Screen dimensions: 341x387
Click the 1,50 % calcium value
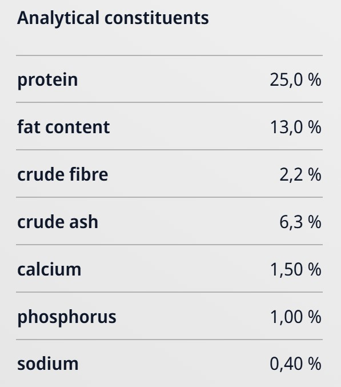pyautogui.click(x=296, y=269)
